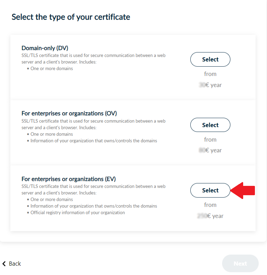Click the blurred yearly price under OV
This screenshot has height=275, width=267.
(210, 150)
